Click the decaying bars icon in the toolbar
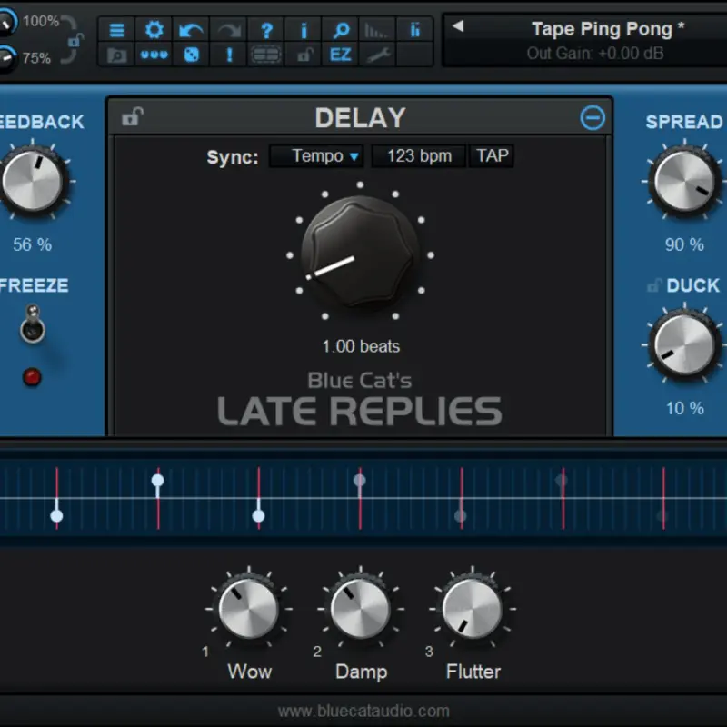Image resolution: width=727 pixels, height=727 pixels. 376,30
